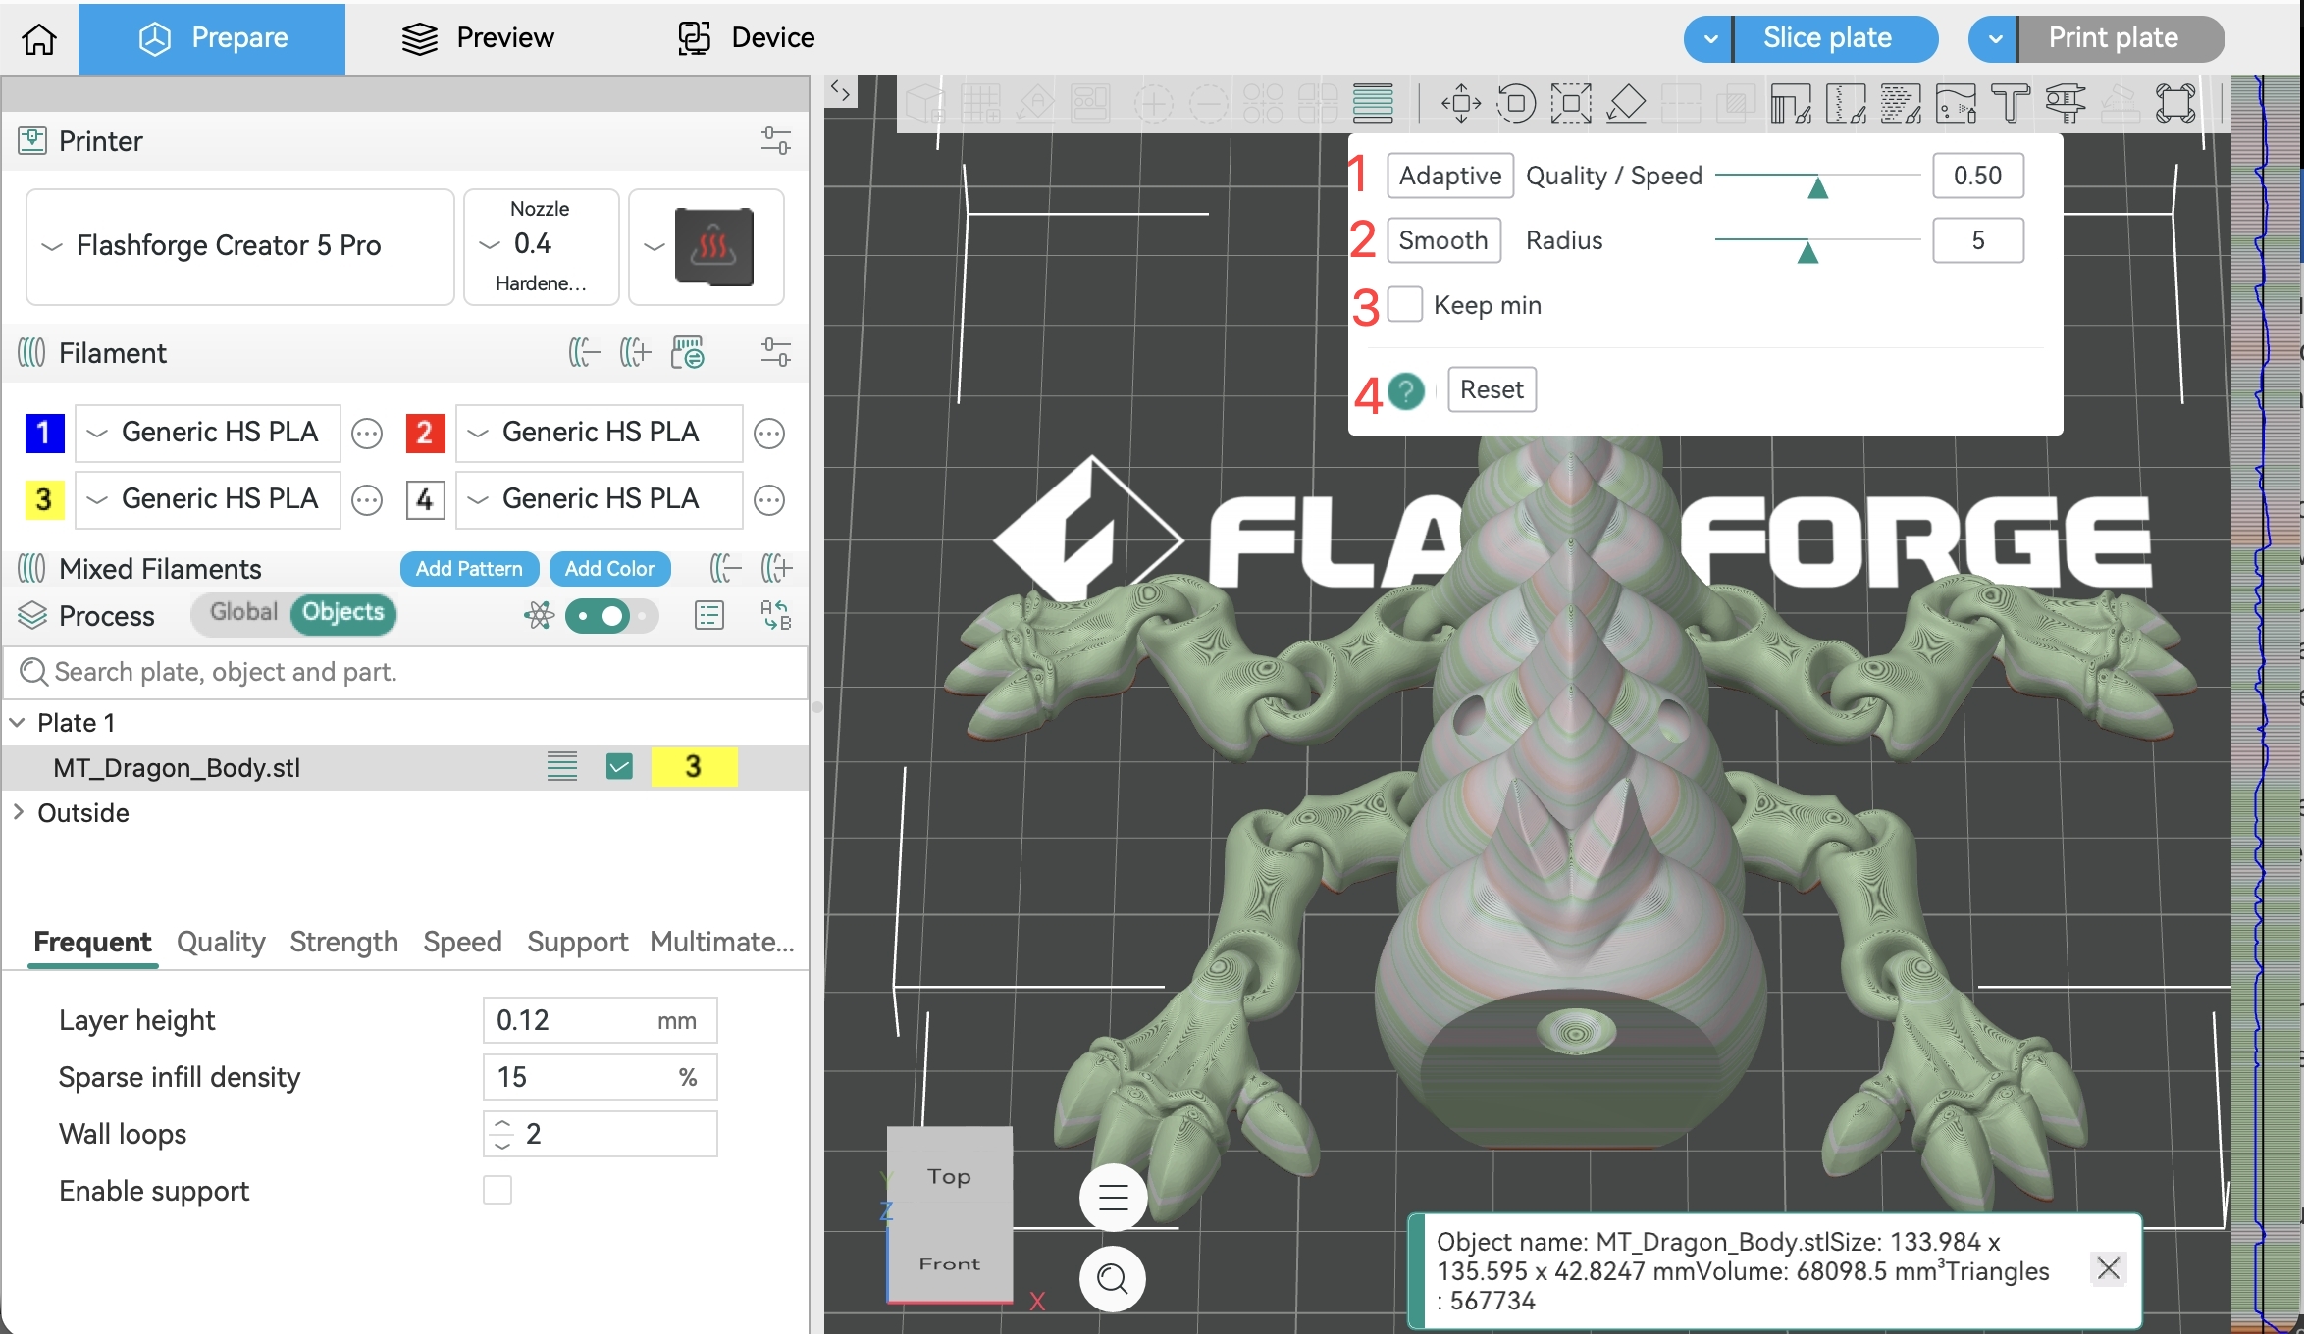The image size is (2304, 1334).
Task: Open the Slice plate dropdown arrow
Action: pyautogui.click(x=1709, y=39)
